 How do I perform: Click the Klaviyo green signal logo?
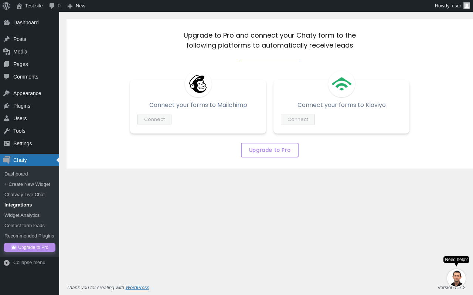point(341,84)
